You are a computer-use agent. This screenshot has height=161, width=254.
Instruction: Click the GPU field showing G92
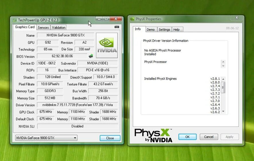[x=48, y=42]
